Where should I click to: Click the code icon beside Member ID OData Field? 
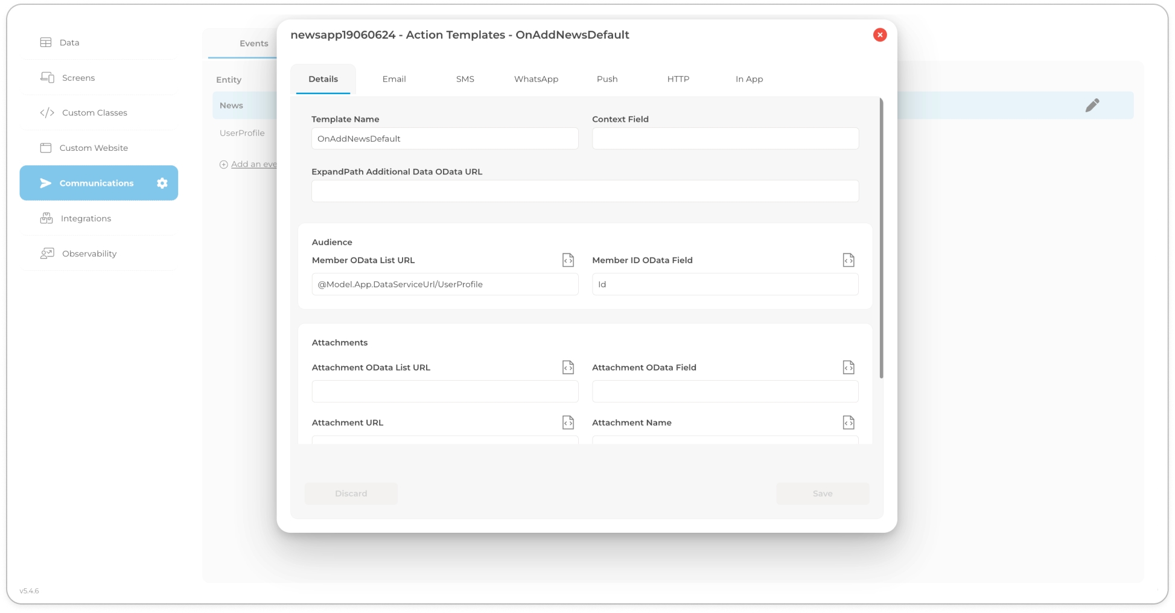coord(848,260)
